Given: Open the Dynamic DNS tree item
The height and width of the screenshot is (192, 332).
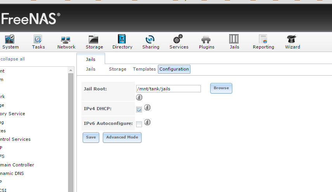Looking at the screenshot, I should (12, 173).
